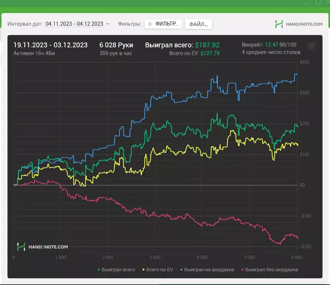Screen dimensions: 330x285
Task: Click the green legend dot for Выиграл всего
Action: coord(99,269)
